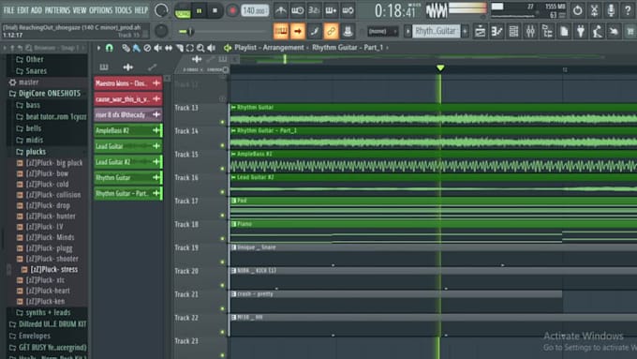Click the output waveform monitor display

pyautogui.click(x=437, y=10)
